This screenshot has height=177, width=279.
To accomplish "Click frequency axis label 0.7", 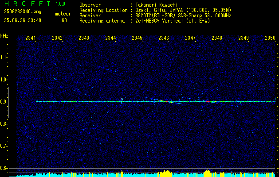I will click(3, 146).
